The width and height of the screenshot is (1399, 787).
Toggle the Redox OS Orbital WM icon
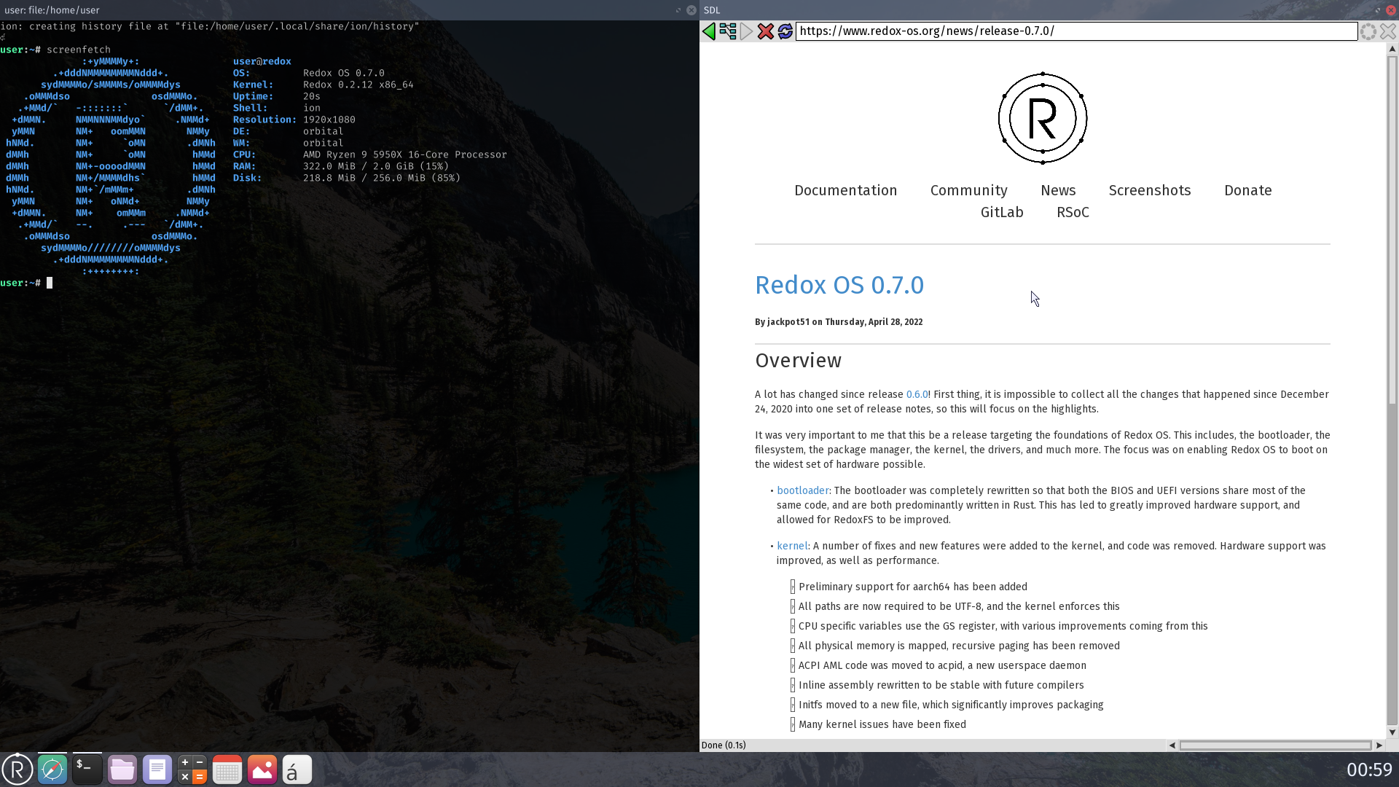(x=17, y=769)
